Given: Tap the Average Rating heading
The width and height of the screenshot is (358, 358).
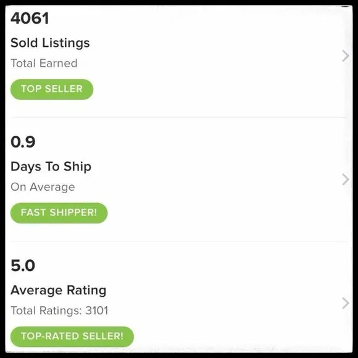Looking at the screenshot, I should (59, 291).
